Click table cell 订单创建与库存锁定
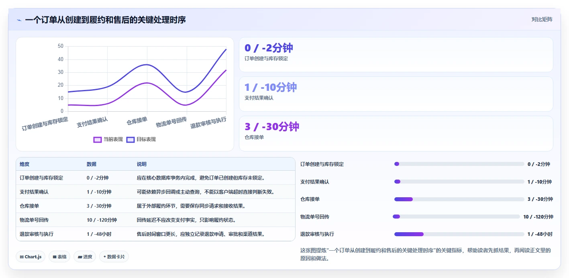This screenshot has height=278, width=569. click(x=41, y=178)
